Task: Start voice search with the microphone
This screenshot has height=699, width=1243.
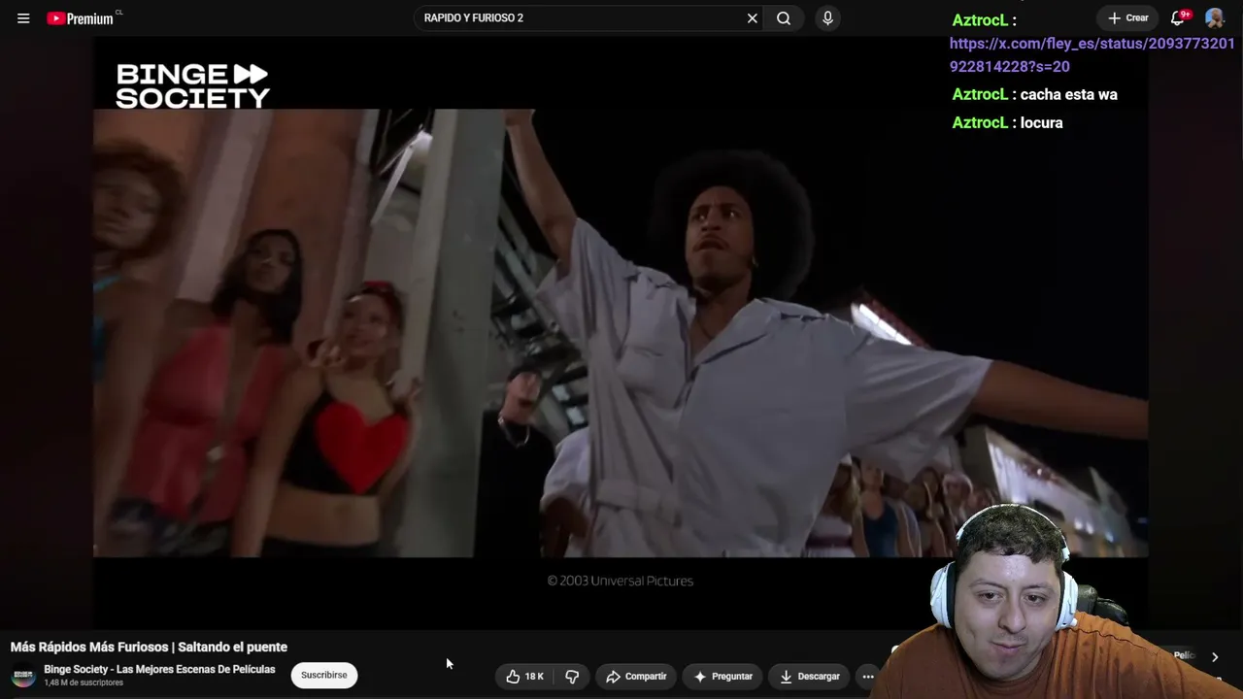Action: click(x=827, y=18)
